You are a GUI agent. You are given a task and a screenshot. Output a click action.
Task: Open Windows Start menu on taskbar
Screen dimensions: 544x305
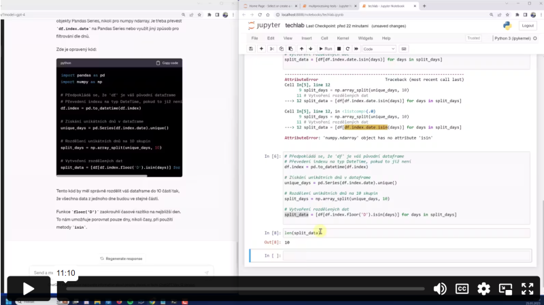[x=9, y=302]
